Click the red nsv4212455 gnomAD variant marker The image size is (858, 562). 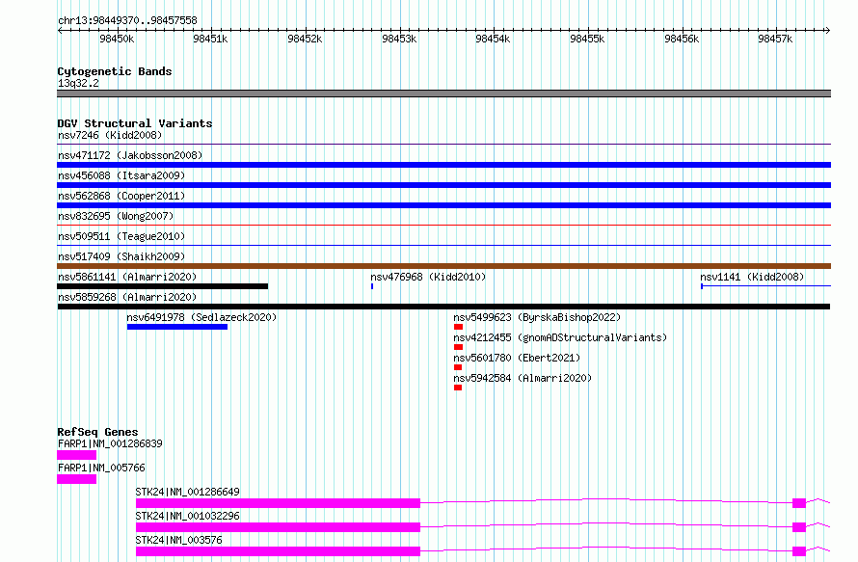[x=459, y=347]
